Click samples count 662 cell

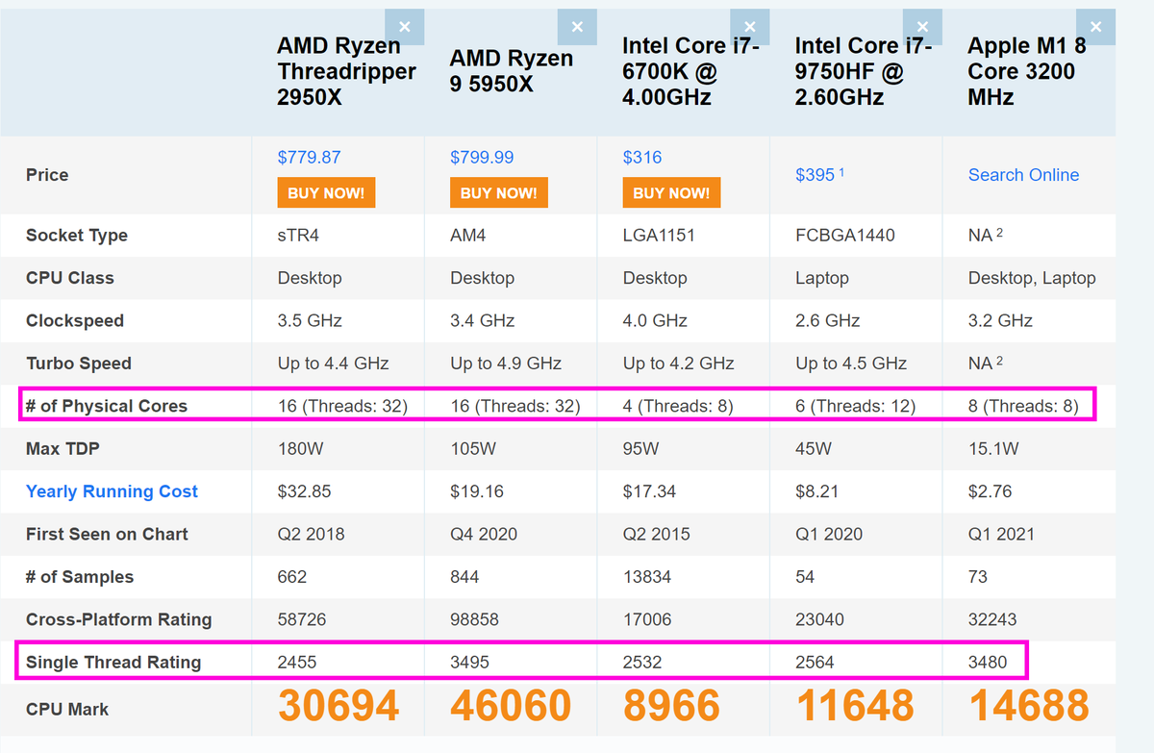292,577
